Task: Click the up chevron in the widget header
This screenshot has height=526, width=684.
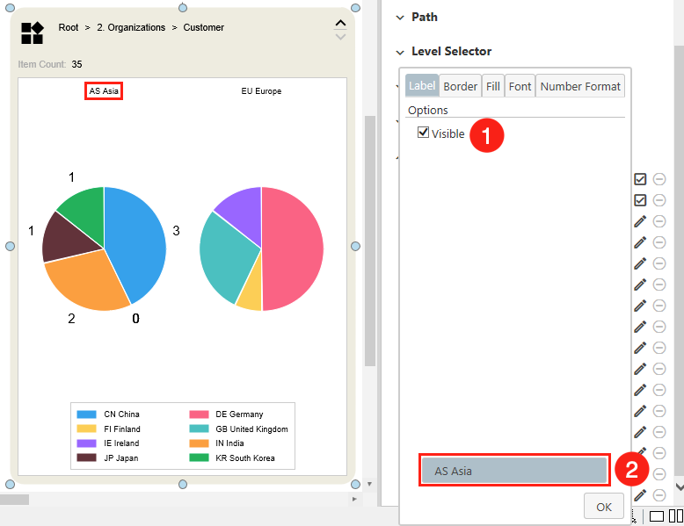Action: click(340, 23)
